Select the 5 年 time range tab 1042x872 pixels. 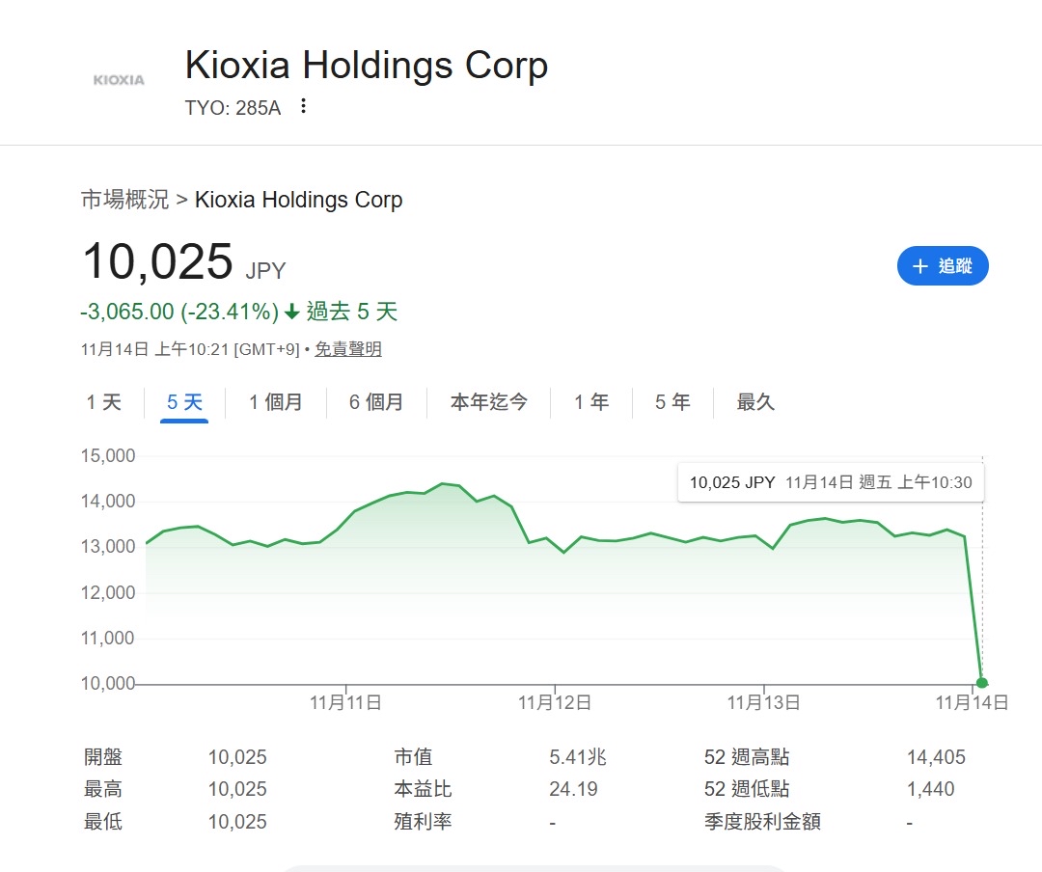pyautogui.click(x=672, y=402)
